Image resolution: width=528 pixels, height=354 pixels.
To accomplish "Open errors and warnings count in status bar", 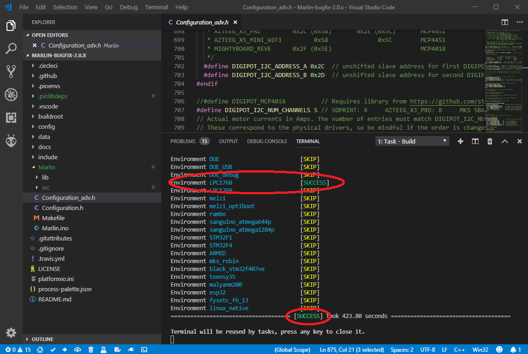I will [18, 350].
